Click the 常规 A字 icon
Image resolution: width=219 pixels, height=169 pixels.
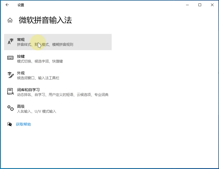(x=11, y=42)
